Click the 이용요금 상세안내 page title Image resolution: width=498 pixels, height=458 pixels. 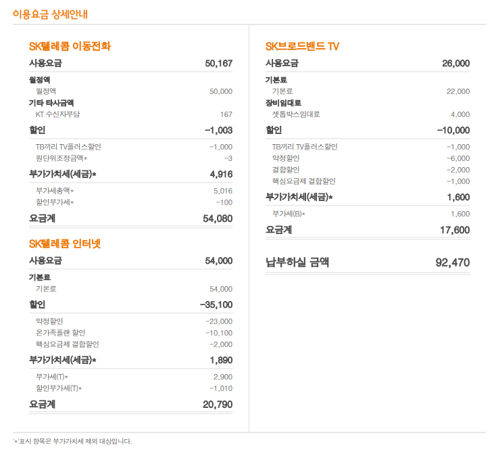pos(50,14)
